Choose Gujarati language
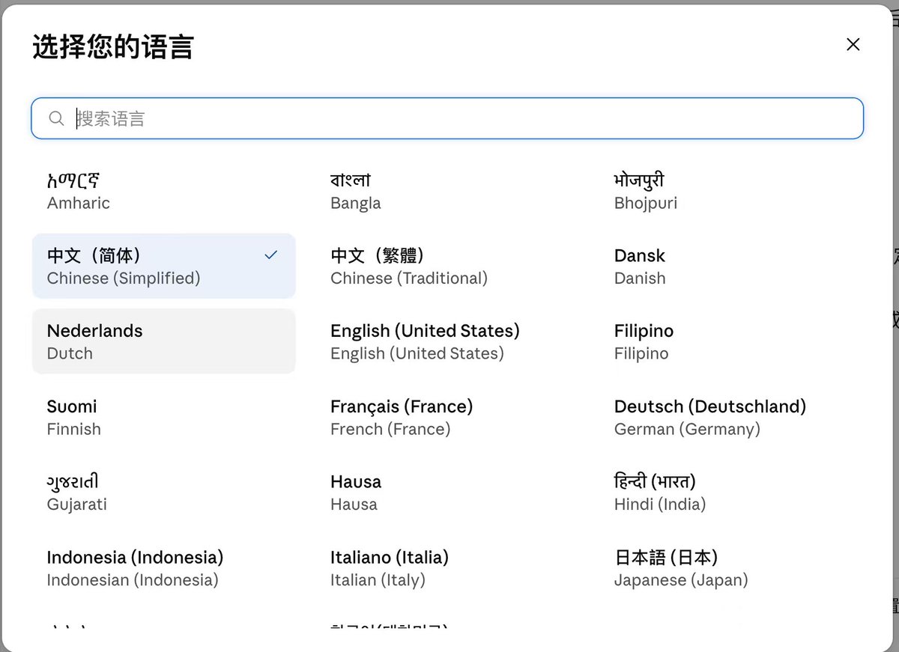 tap(164, 492)
